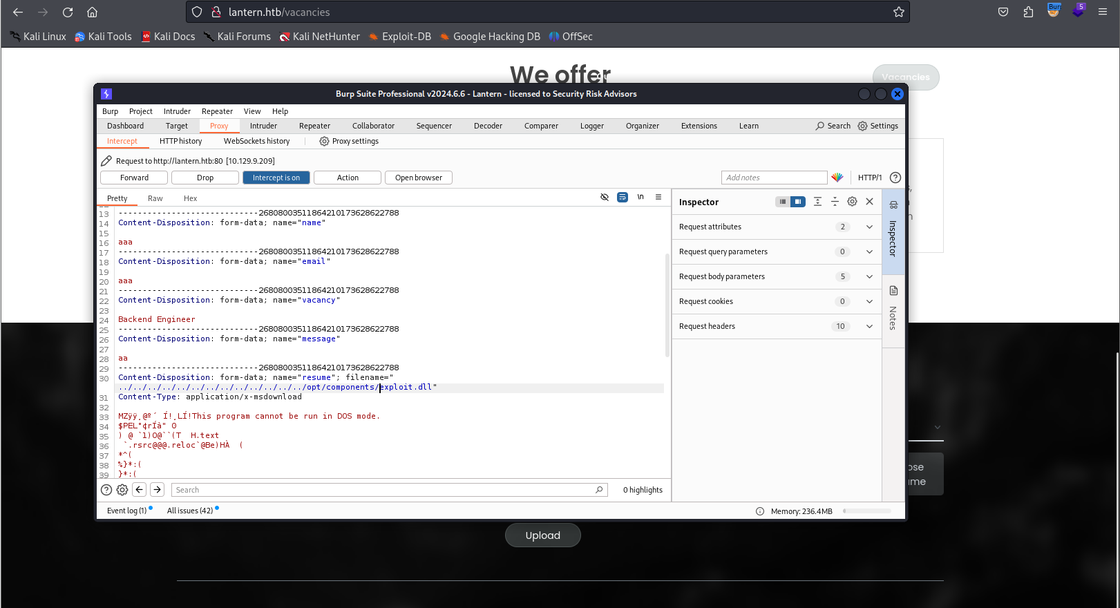Open editor search help icon
Viewport: 1120px width, 608px height.
106,490
